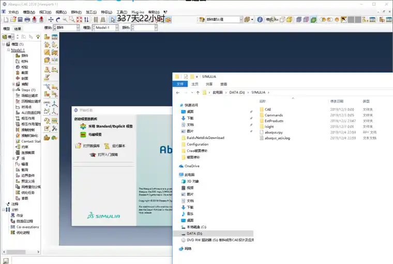The image size is (393, 264).
Task: Select the CAE folder in Explorer
Action: 265,110
